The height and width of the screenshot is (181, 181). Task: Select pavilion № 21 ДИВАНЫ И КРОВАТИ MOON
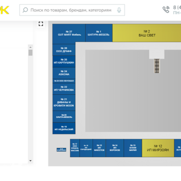point(64,102)
